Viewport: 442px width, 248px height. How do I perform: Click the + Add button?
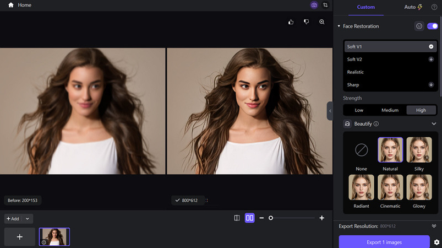(x=13, y=219)
